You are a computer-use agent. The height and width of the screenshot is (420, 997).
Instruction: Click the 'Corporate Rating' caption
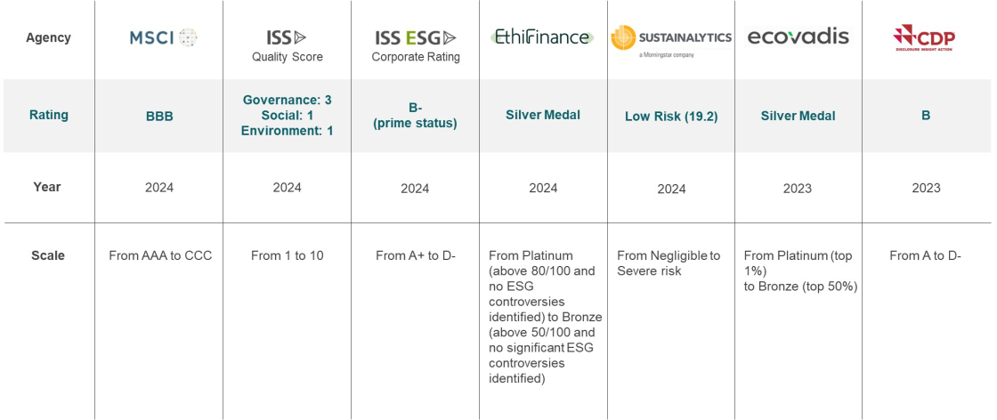click(415, 57)
